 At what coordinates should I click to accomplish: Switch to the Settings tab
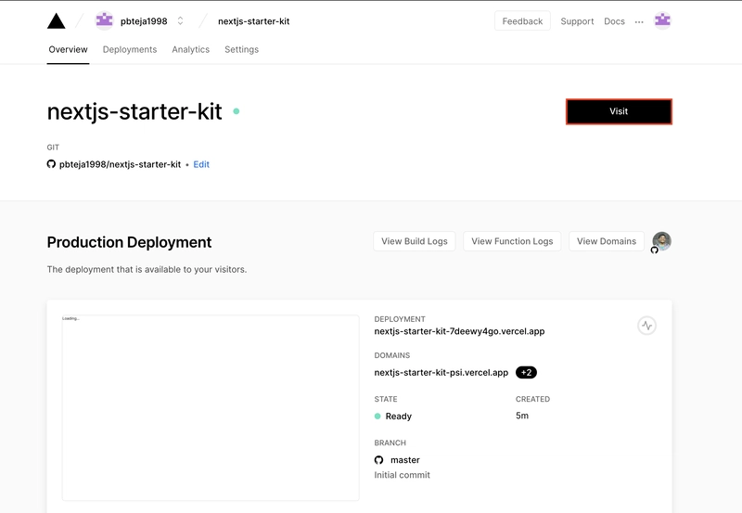(x=241, y=49)
